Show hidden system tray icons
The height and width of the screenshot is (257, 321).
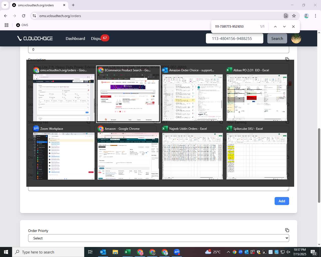click(228, 252)
